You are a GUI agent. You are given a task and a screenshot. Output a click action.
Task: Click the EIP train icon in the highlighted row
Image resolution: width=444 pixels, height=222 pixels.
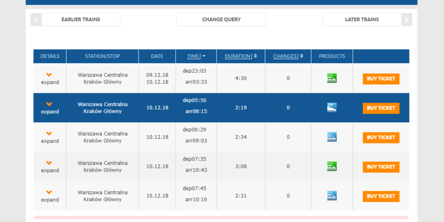[332, 108]
